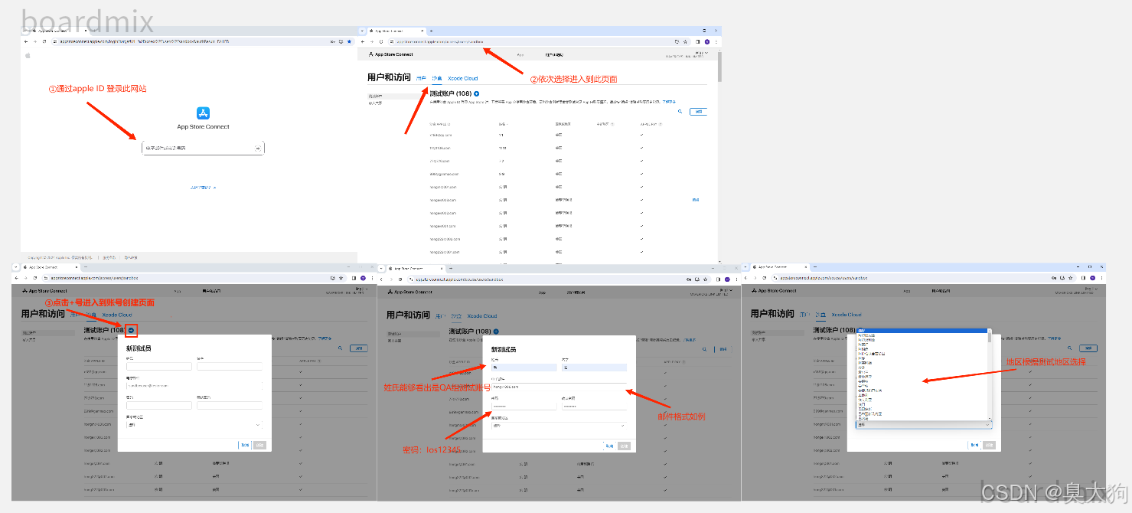Focus the password field in the empty 新测试员 dialog

pos(159,405)
